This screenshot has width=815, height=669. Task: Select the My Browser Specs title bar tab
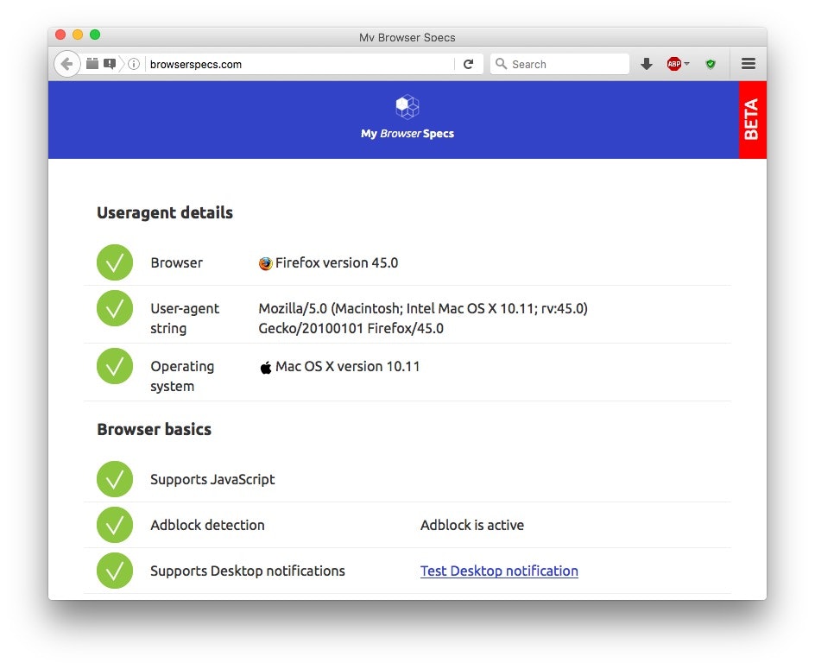pyautogui.click(x=407, y=37)
